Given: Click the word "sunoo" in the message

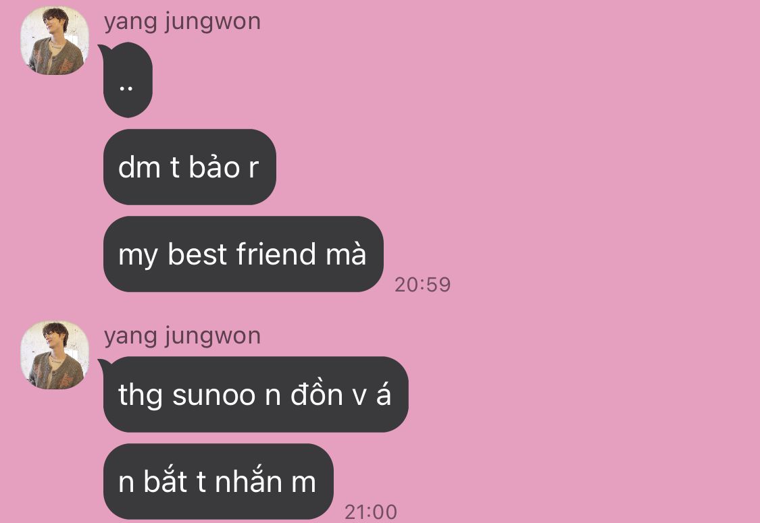Looking at the screenshot, I should point(213,395).
